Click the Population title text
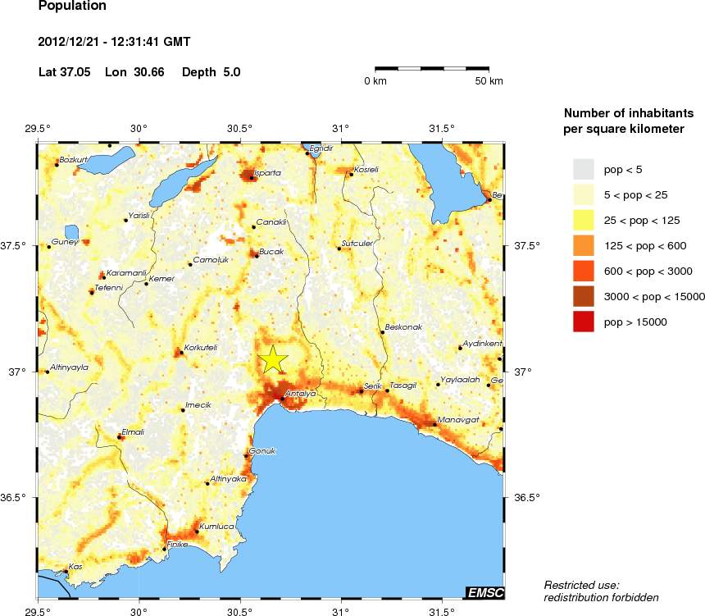The image size is (705, 616). 72,7
